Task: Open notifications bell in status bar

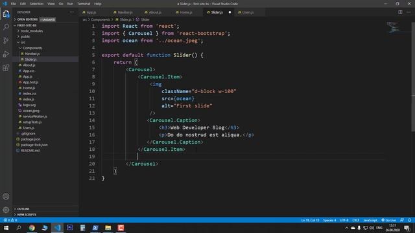Action: coord(409,220)
